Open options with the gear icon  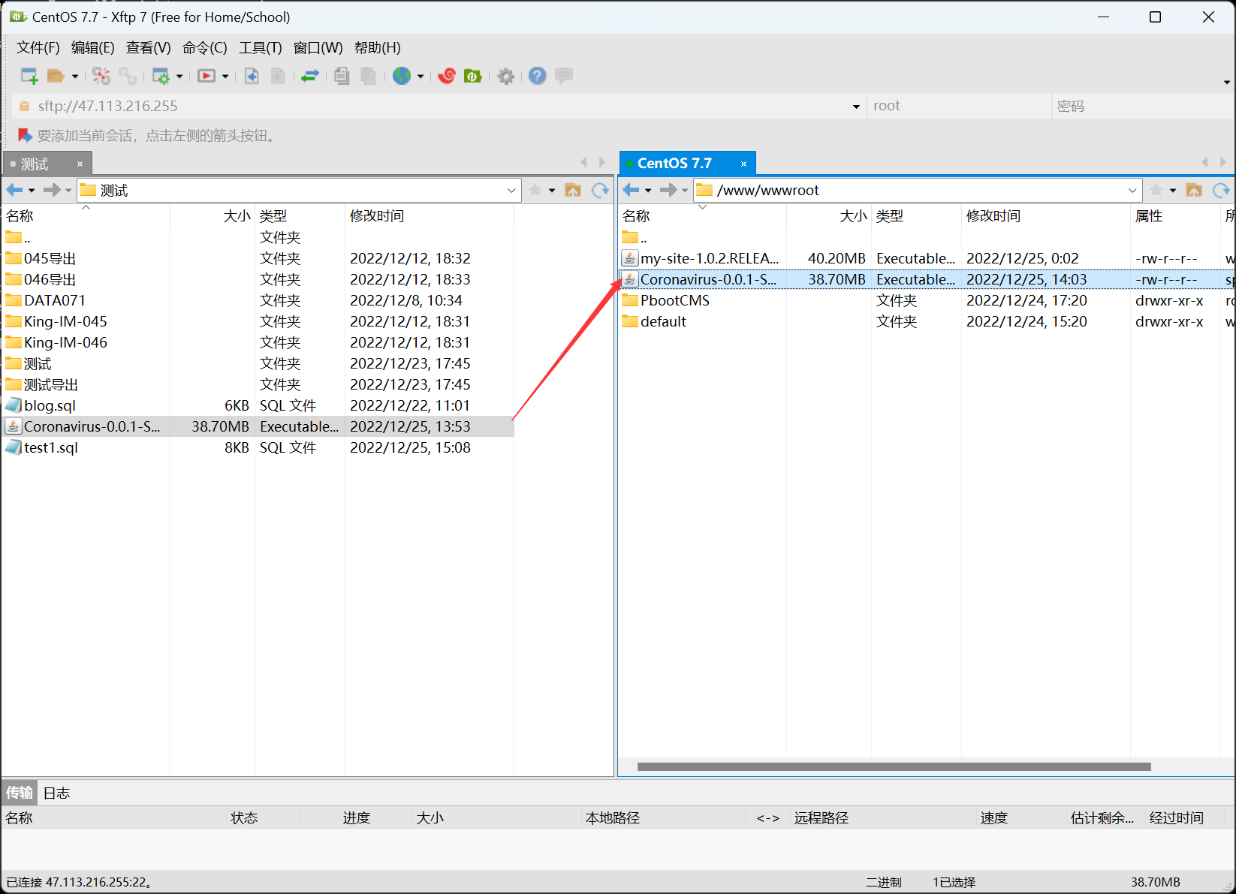tap(506, 76)
